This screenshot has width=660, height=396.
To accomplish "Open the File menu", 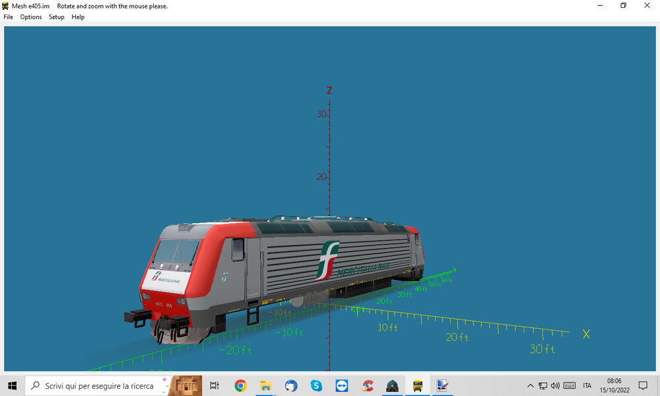I will [x=8, y=17].
